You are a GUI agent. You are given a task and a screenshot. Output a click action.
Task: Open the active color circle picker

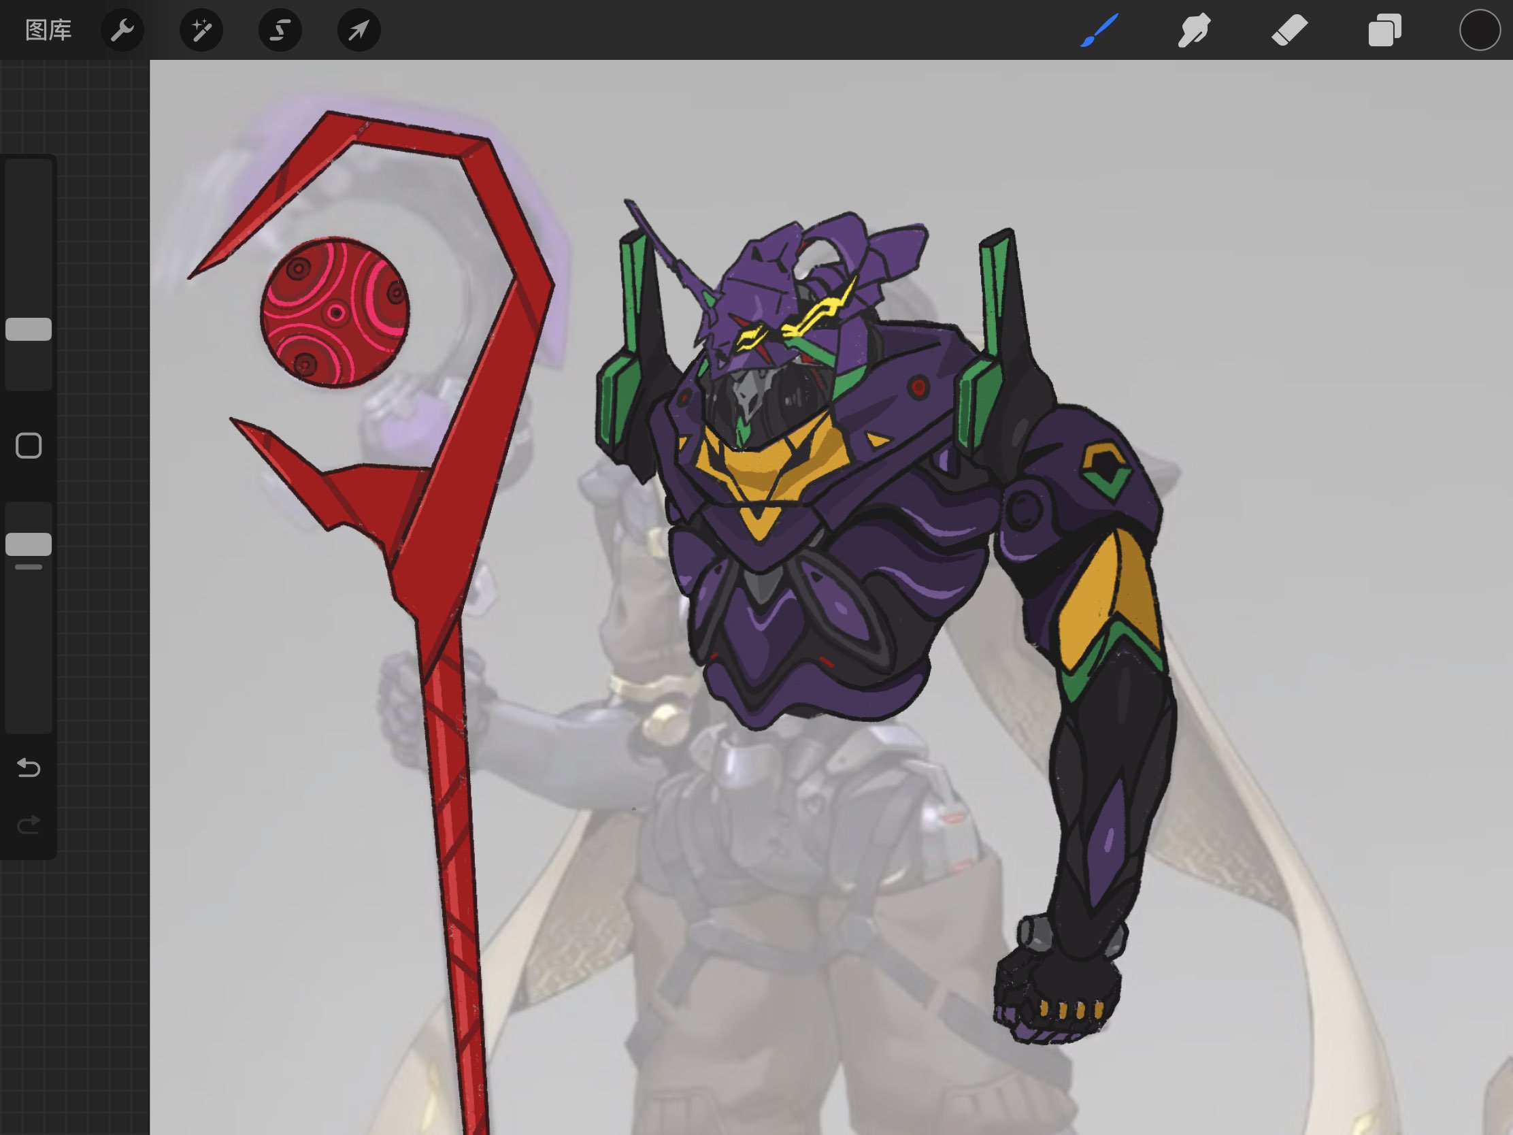1480,30
